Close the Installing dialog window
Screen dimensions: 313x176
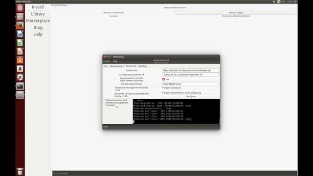click(105, 57)
